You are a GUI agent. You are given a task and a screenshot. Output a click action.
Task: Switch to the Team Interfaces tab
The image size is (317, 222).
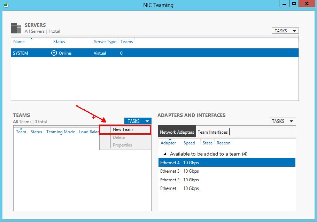point(212,132)
